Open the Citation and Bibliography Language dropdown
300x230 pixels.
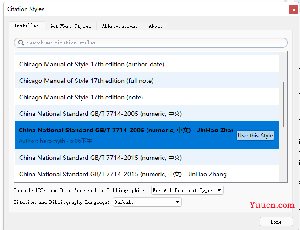[x=147, y=202]
